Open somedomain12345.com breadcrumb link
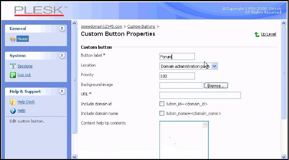Image resolution: width=289 pixels, height=160 pixels. pos(101,26)
